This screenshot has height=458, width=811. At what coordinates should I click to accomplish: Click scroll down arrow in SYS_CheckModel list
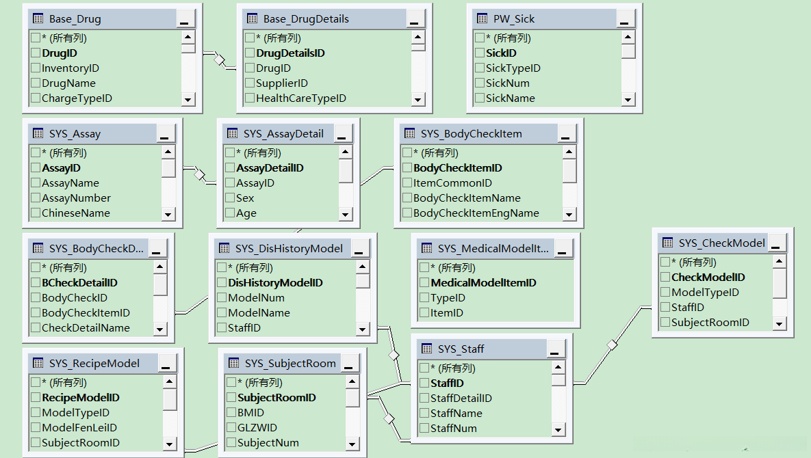(x=780, y=324)
